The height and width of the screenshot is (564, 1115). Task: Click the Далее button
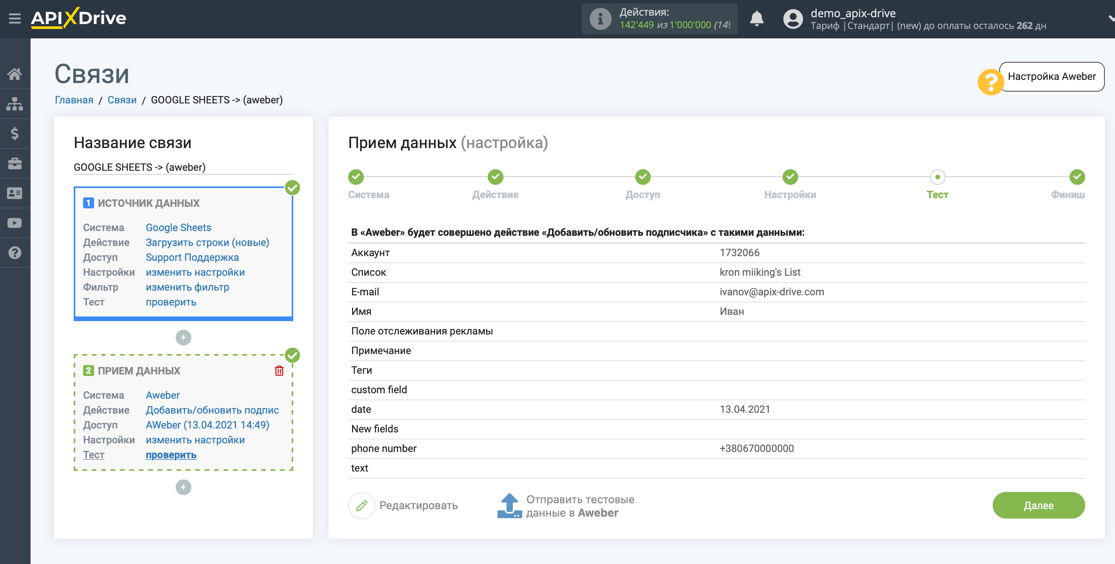coord(1039,505)
